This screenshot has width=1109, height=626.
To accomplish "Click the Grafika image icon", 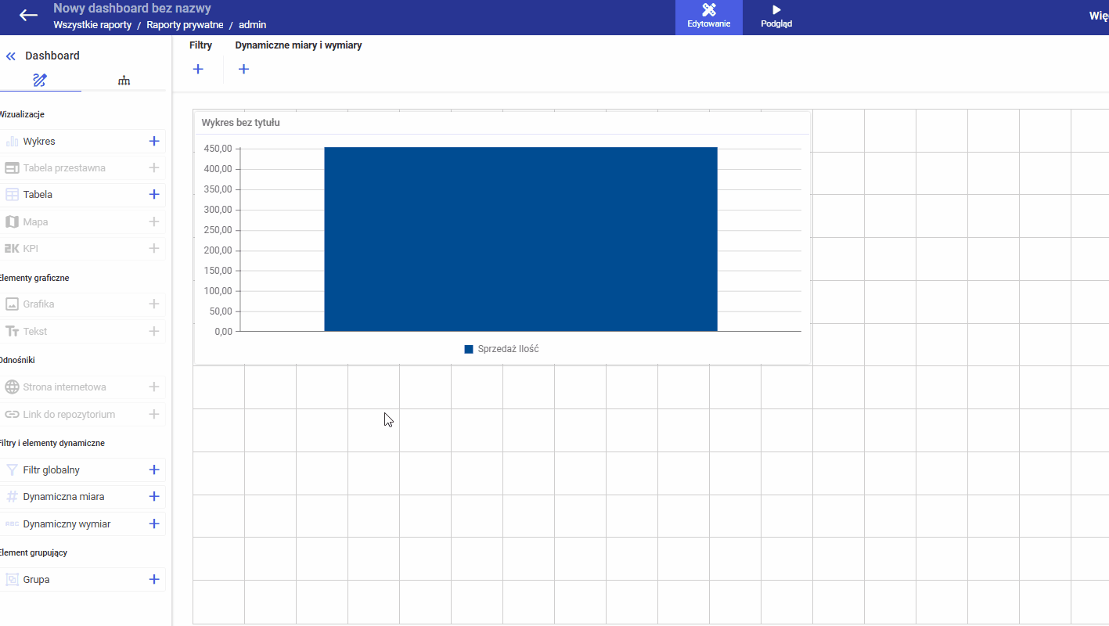I will [x=12, y=304].
